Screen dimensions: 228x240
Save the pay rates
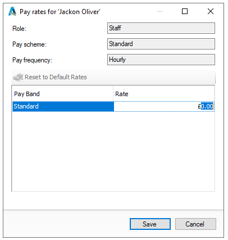150,224
